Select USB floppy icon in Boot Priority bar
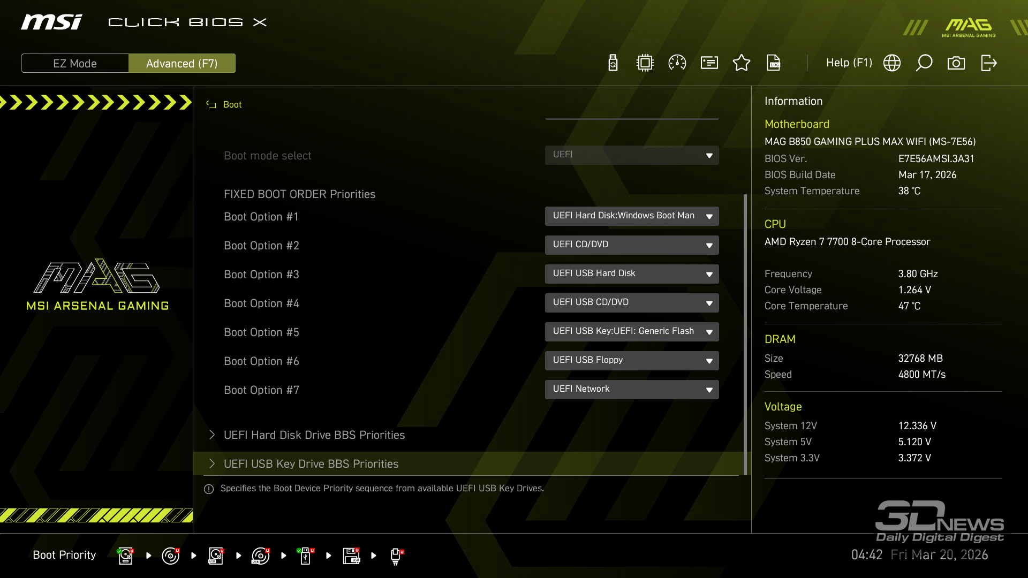This screenshot has height=578, width=1028. point(351,556)
